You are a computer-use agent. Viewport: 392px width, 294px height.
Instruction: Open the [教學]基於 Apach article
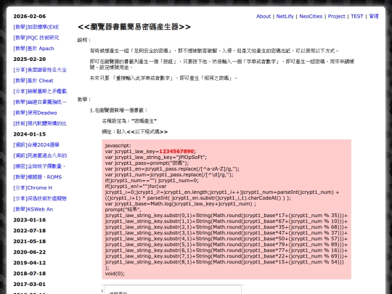[x=33, y=49]
